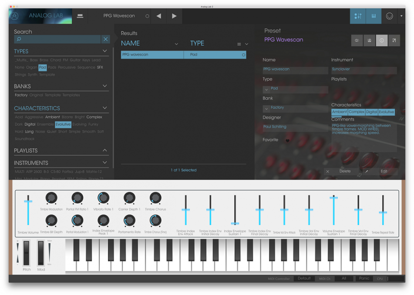Toggle the Digital characteristic filter in sidebar
The image size is (414, 295).
(30, 124)
